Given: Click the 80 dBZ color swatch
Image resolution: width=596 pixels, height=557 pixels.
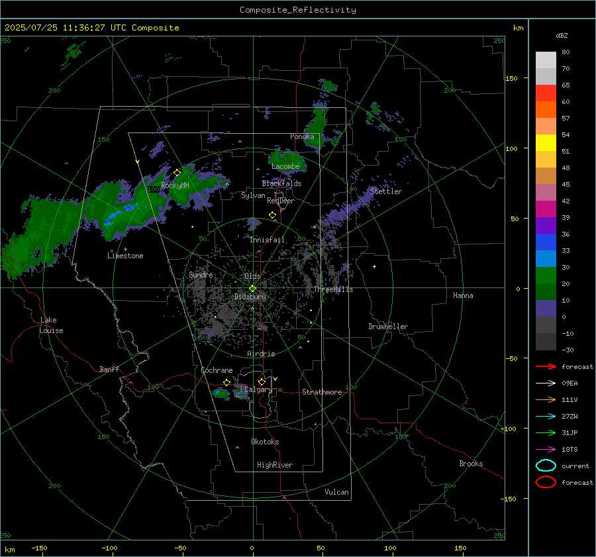Looking at the screenshot, I should (546, 60).
